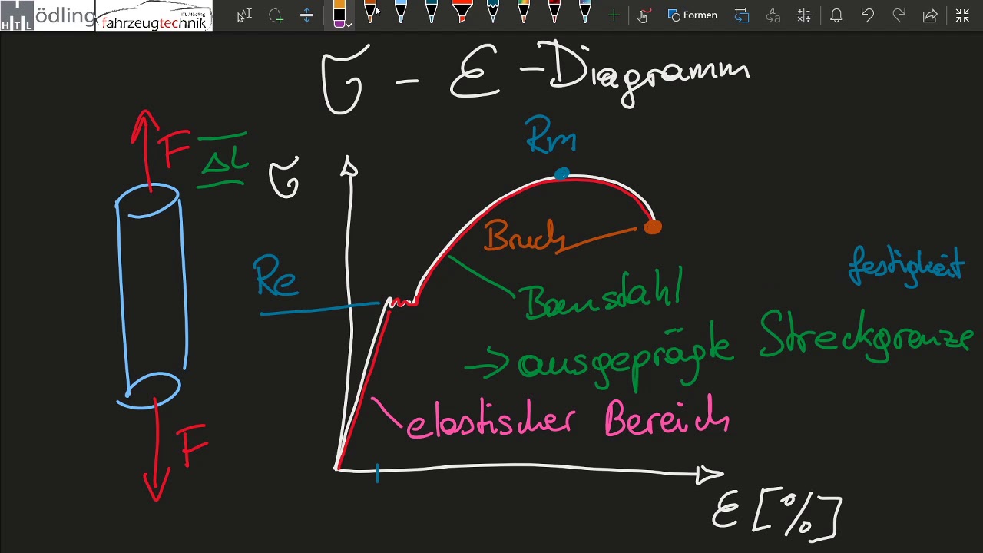Pick the red galaxy ink pen
This screenshot has width=983, height=553.
click(554, 12)
